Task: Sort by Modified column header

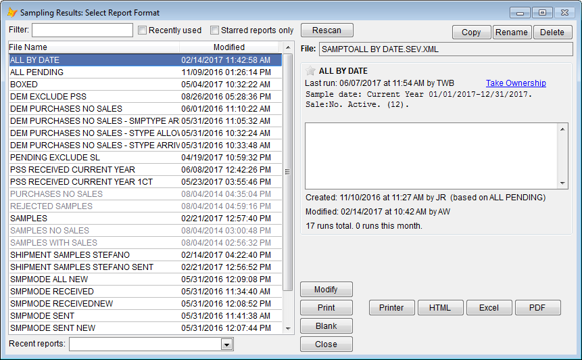Action: tap(228, 47)
